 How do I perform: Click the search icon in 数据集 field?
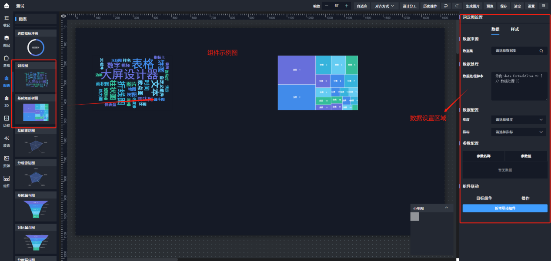pyautogui.click(x=541, y=51)
